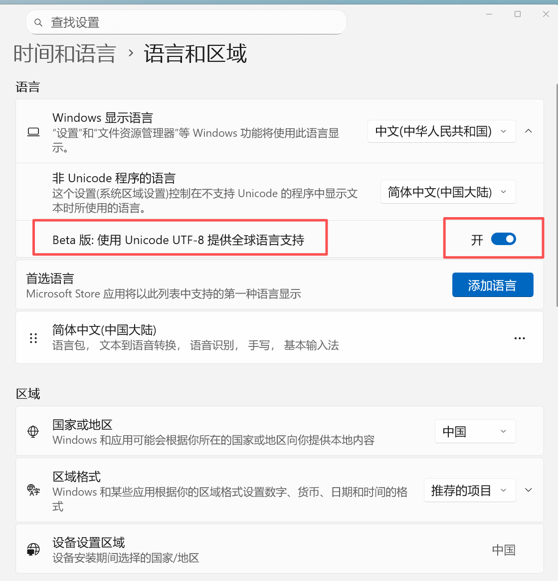Open the 简体中文(中国大陆) non-Unicode language dropdown
Viewport: 558px width, 581px height.
pyautogui.click(x=448, y=192)
